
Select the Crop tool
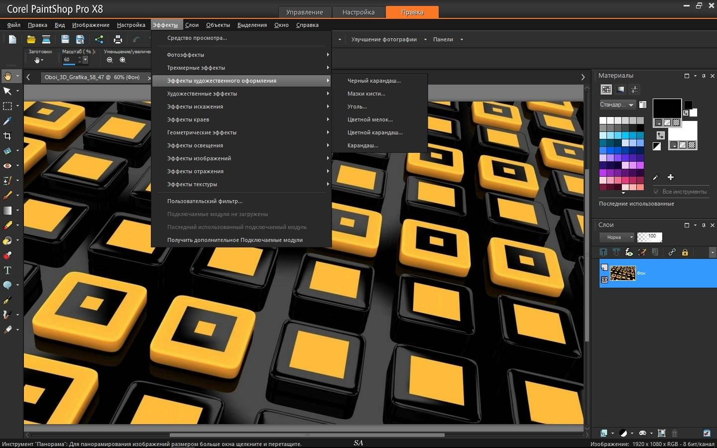click(7, 136)
